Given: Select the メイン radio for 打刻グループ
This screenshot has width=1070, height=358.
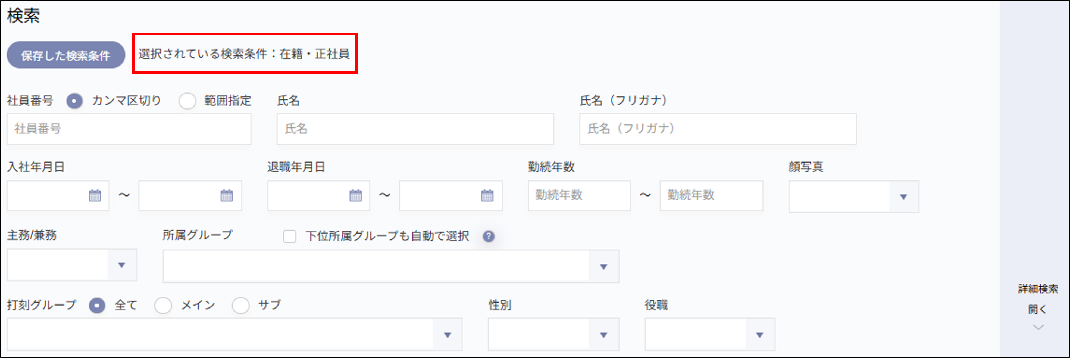Looking at the screenshot, I should tap(164, 305).
